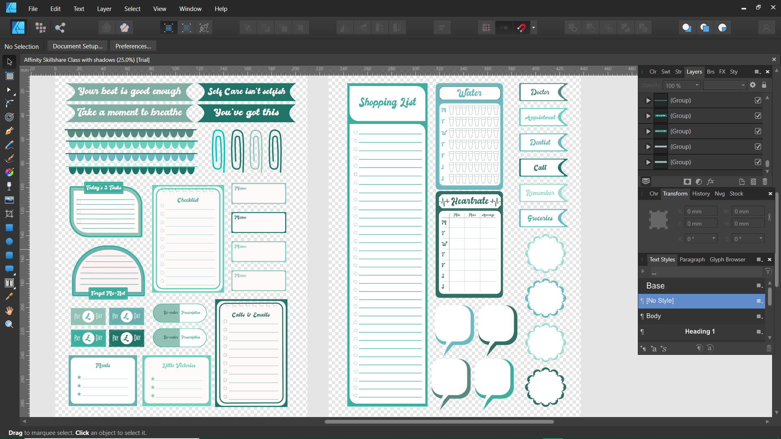
Task: Open the blend mode dropdown
Action: tap(725, 85)
